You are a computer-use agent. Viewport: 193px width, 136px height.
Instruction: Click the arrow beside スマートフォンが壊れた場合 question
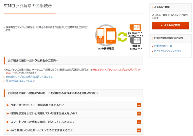8,122
